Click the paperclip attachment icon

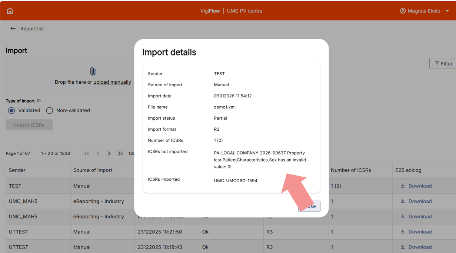[x=93, y=71]
